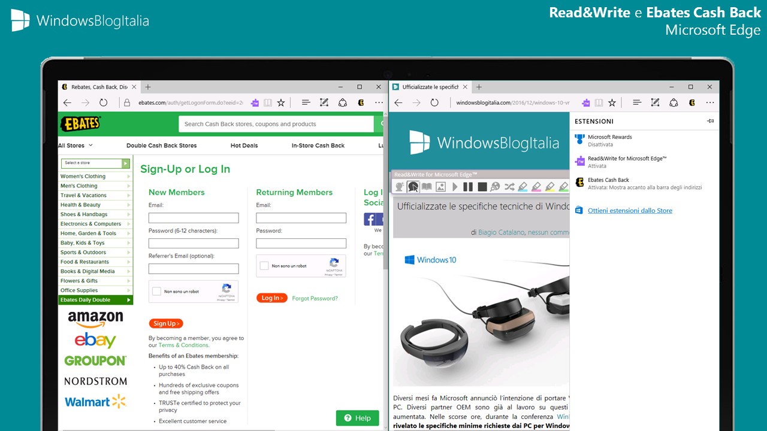
Task: Check New Members 'Non sono un robot' box
Action: (x=156, y=292)
